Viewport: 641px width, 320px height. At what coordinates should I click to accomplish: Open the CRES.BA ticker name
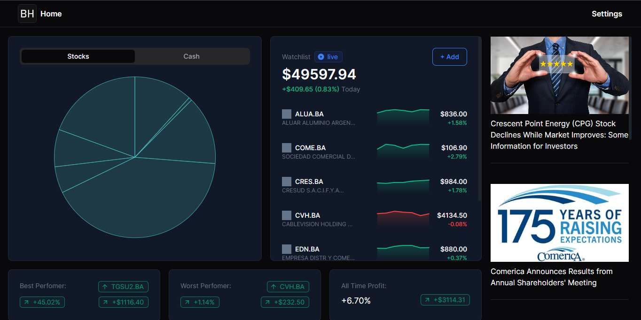(309, 182)
